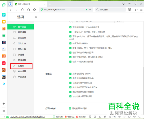Open the 界面设置 settings section
Viewport: 144px width, 119px height.
[x=20, y=32]
